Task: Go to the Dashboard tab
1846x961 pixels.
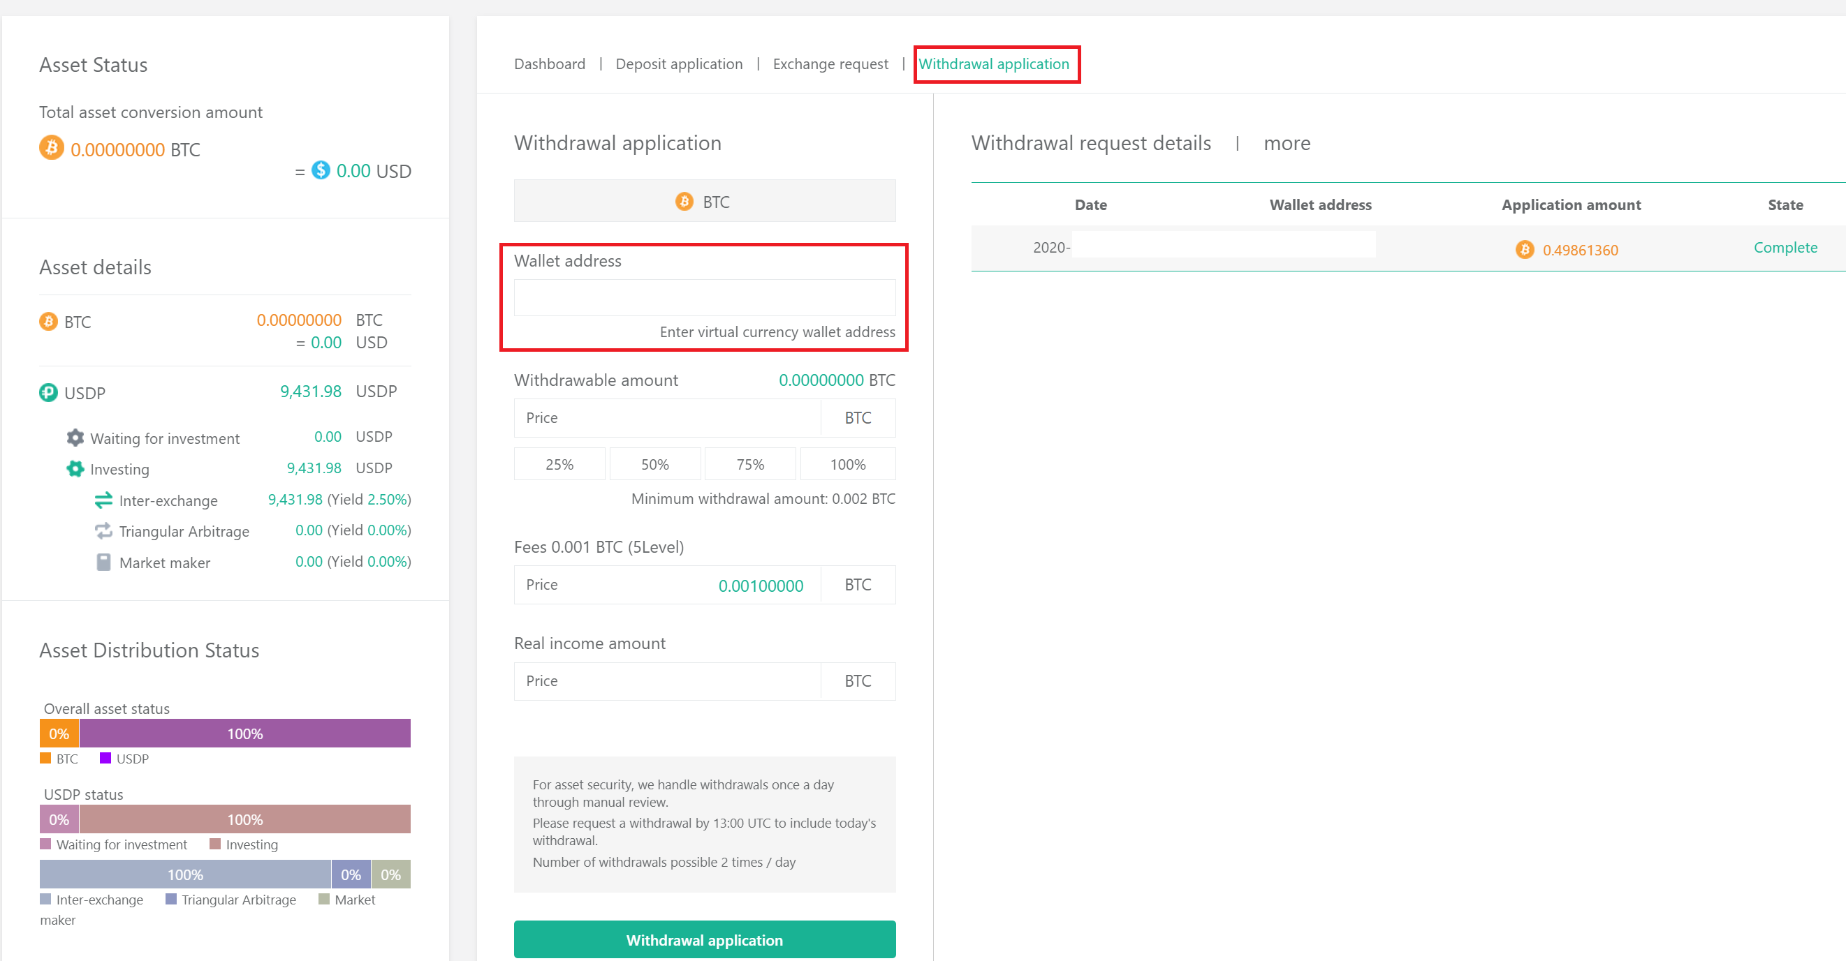Action: (x=549, y=64)
